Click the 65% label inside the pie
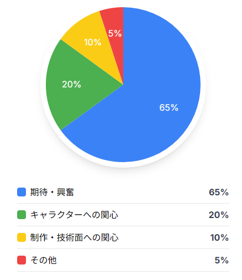 coord(169,107)
